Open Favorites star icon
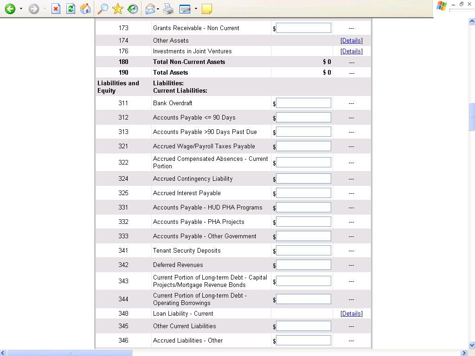The width and height of the screenshot is (475, 356). tap(118, 9)
